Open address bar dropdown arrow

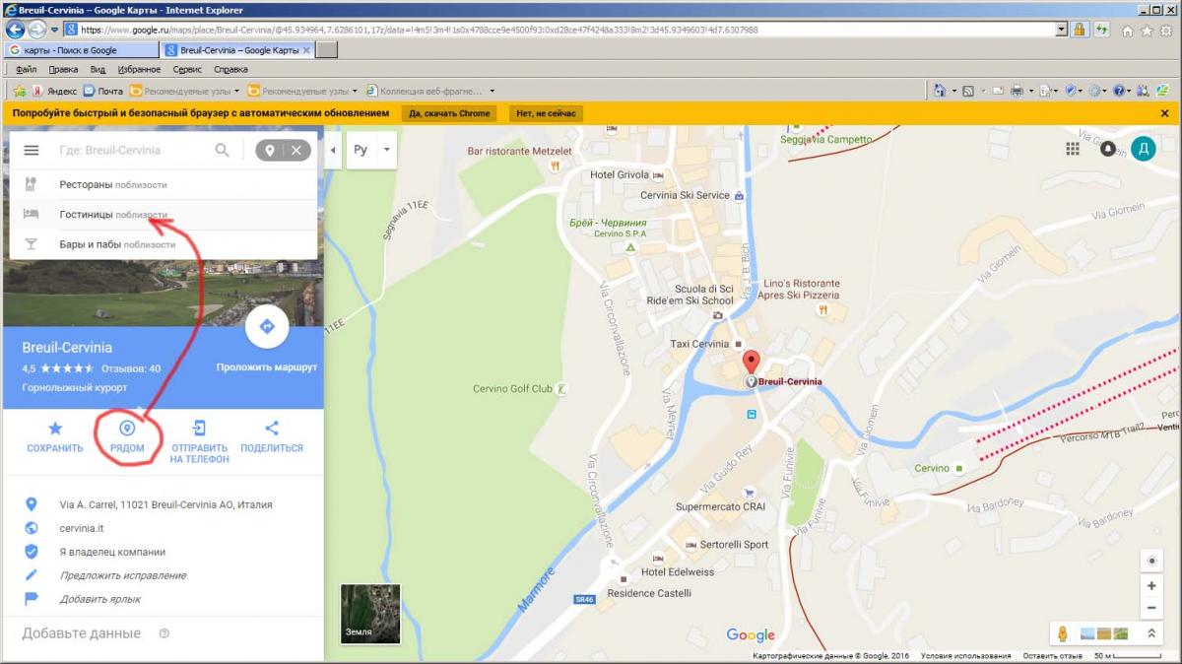(1061, 30)
